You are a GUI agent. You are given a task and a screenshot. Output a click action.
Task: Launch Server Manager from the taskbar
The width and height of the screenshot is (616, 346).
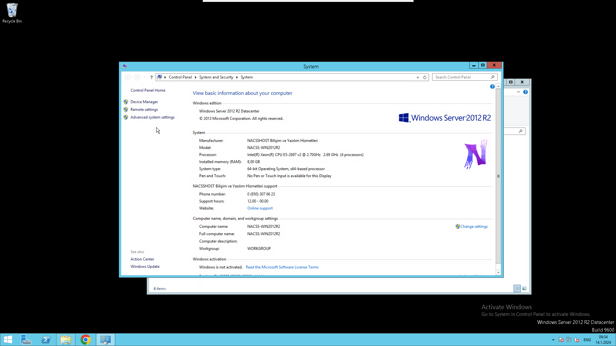coord(26,340)
